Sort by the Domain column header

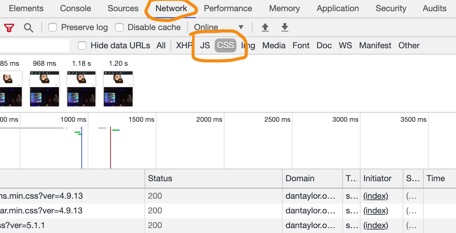[300, 178]
